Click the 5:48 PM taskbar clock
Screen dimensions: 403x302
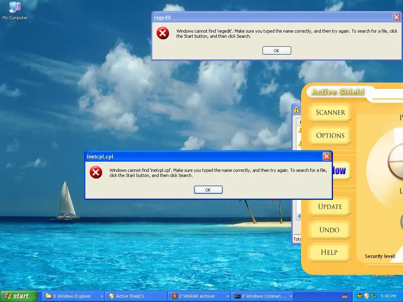point(388,296)
